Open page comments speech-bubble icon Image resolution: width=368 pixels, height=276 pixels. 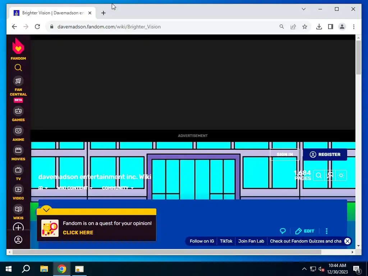pyautogui.click(x=283, y=231)
